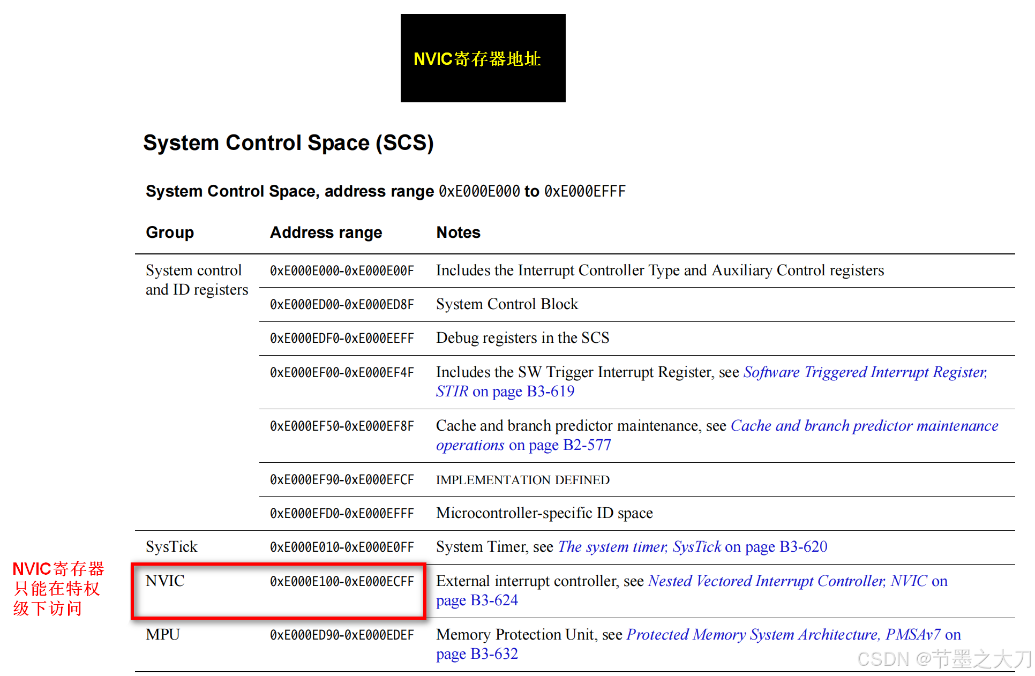Open STIR on page B3-619 link
The width and height of the screenshot is (1035, 676).
click(505, 391)
